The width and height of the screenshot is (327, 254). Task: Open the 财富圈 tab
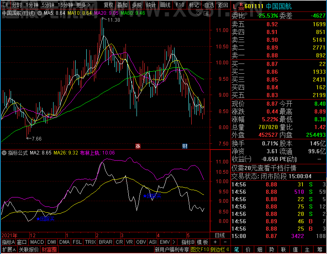[49, 249]
